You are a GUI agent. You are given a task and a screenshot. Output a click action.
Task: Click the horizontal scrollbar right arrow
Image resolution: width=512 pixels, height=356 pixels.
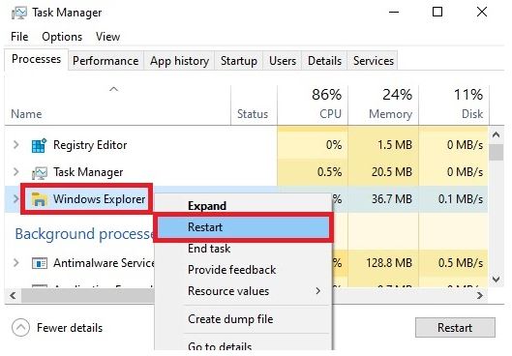[x=480, y=296]
